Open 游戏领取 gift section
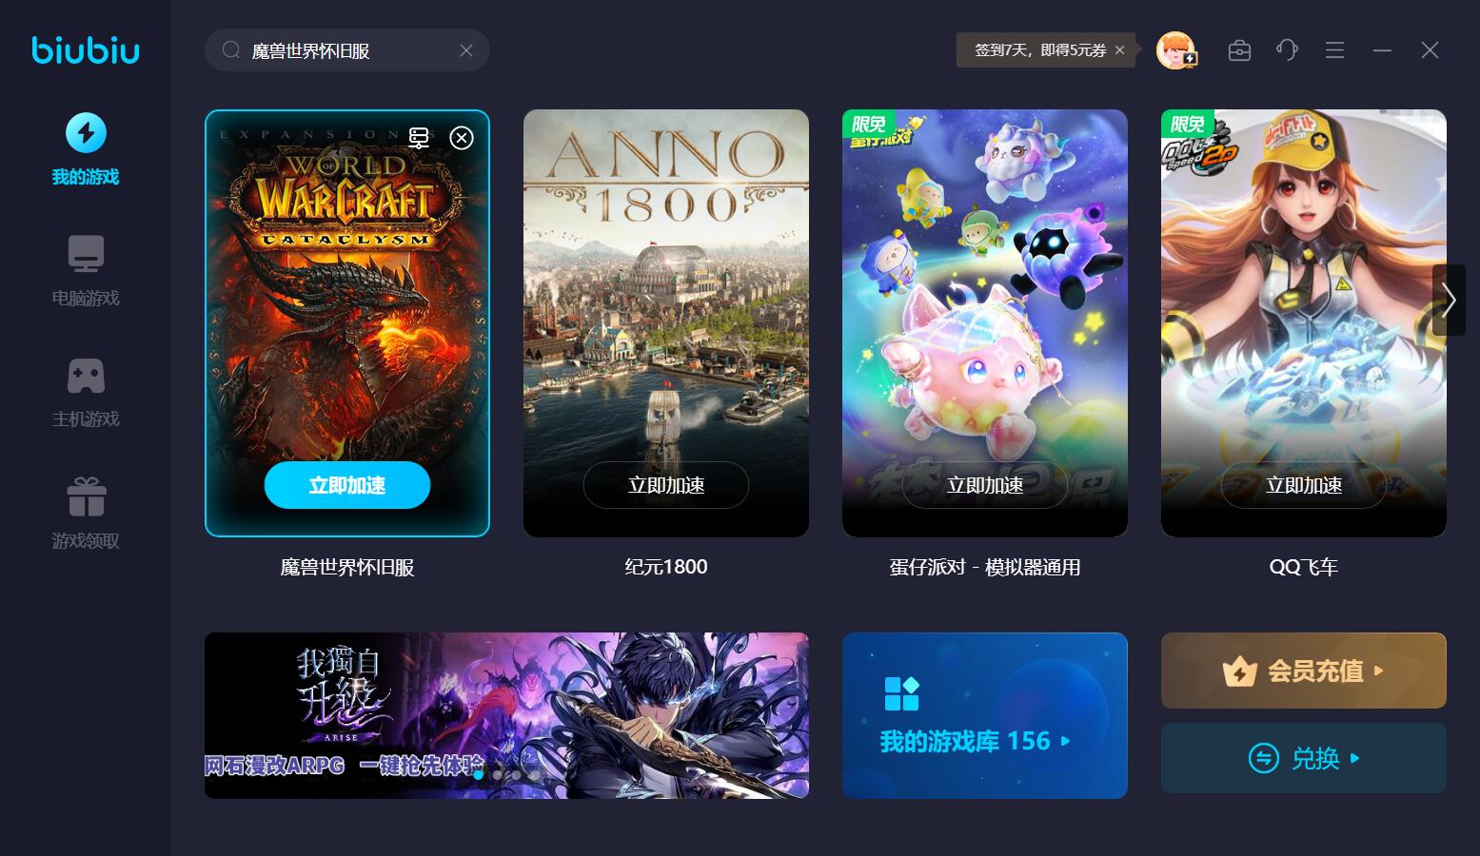This screenshot has width=1480, height=856. tap(86, 514)
